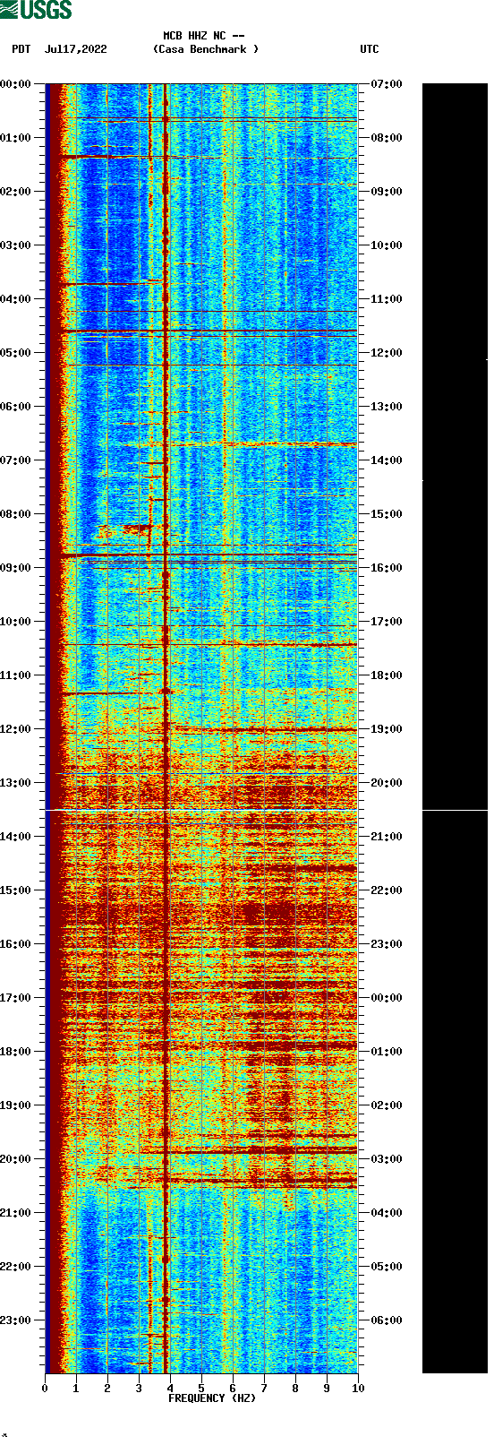Click "10:00" on the UTC time axis
This screenshot has height=1445, width=494.
(387, 245)
